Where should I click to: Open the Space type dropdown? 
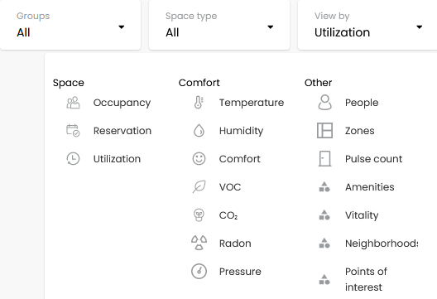[219, 25]
